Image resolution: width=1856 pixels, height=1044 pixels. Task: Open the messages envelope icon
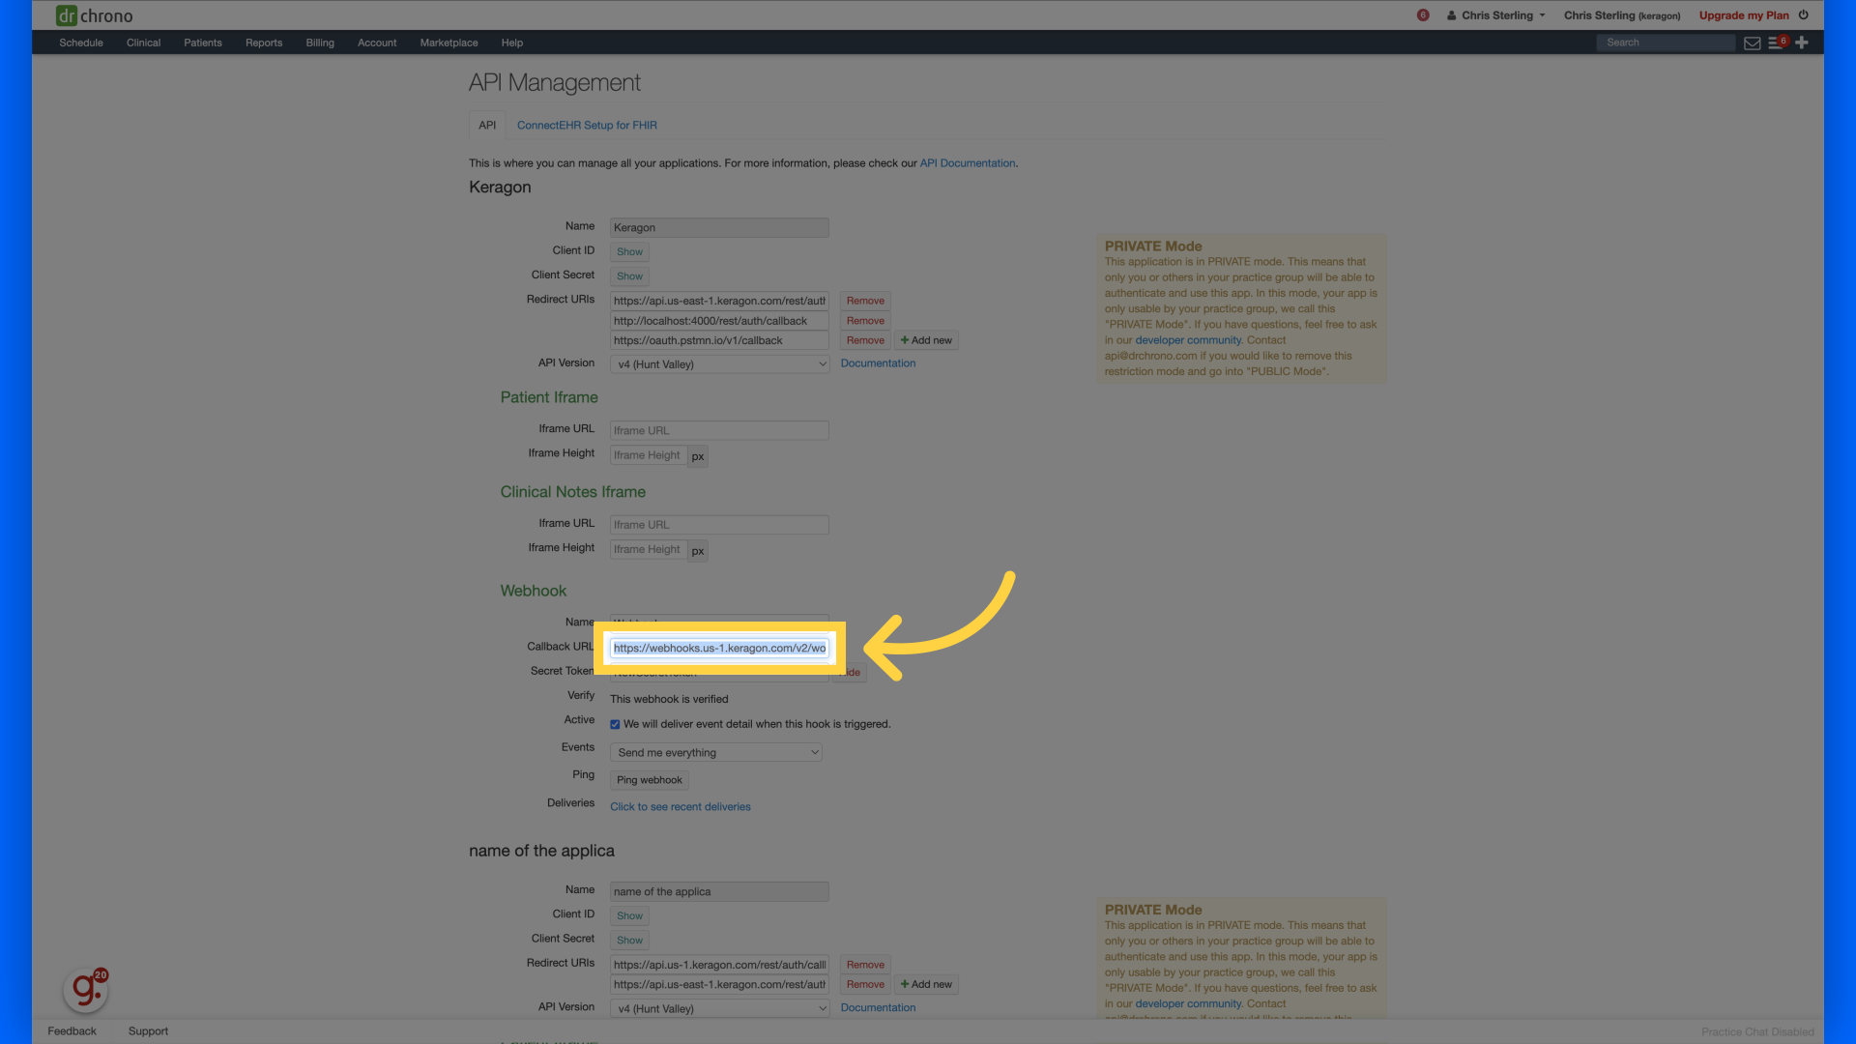[1752, 43]
